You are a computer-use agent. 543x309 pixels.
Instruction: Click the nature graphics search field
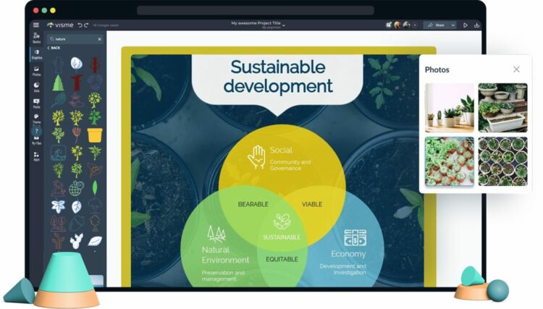75,39
